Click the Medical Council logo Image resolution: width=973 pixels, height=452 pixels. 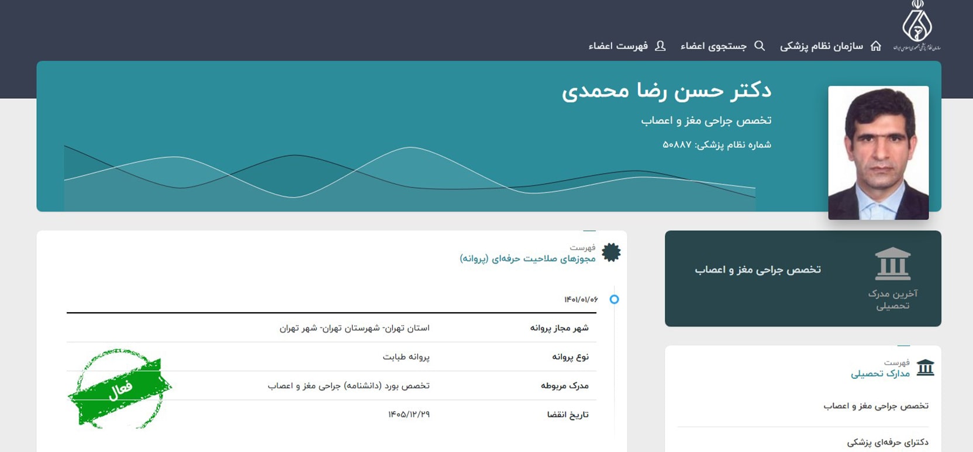pos(916,26)
